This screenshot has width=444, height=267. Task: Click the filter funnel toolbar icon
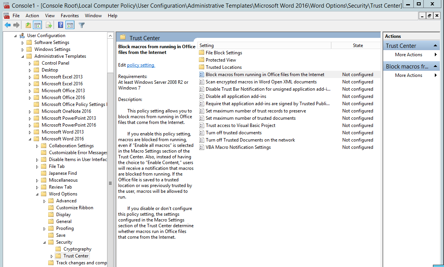[81, 25]
